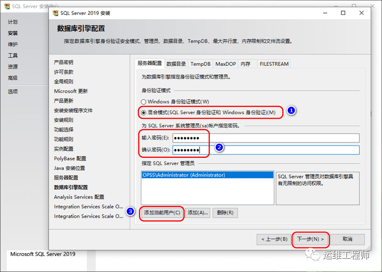Open the 数据目录 tab
This screenshot has height=272, width=382.
point(176,64)
